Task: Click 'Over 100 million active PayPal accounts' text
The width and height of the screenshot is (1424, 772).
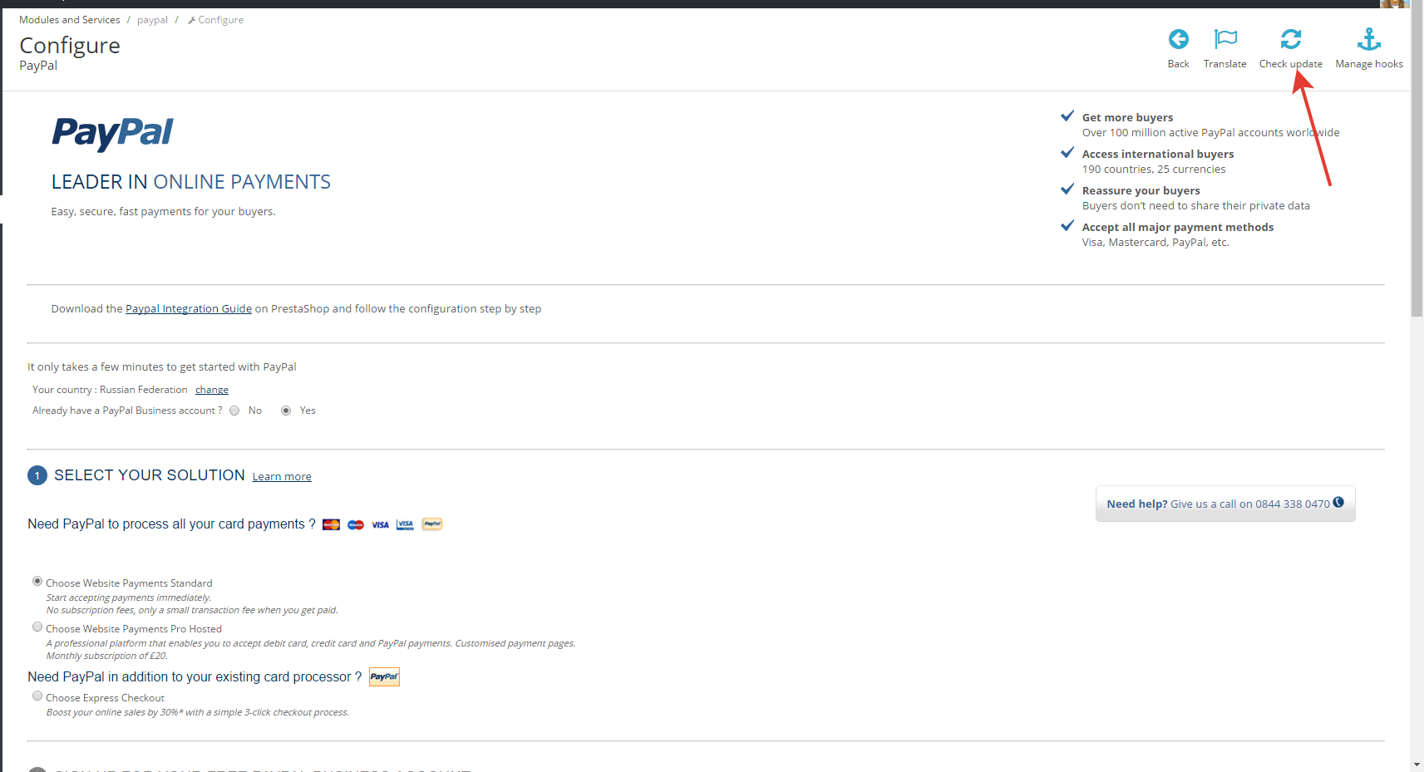Action: click(x=1210, y=133)
